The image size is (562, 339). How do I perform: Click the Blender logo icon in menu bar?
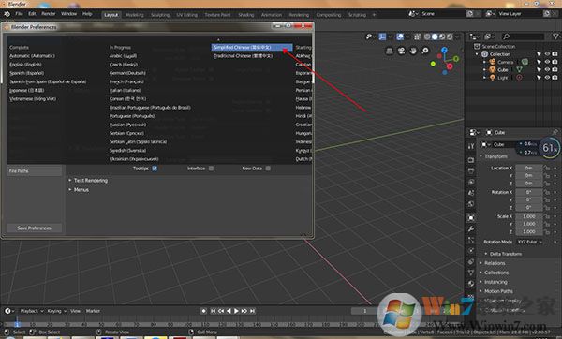(7, 14)
